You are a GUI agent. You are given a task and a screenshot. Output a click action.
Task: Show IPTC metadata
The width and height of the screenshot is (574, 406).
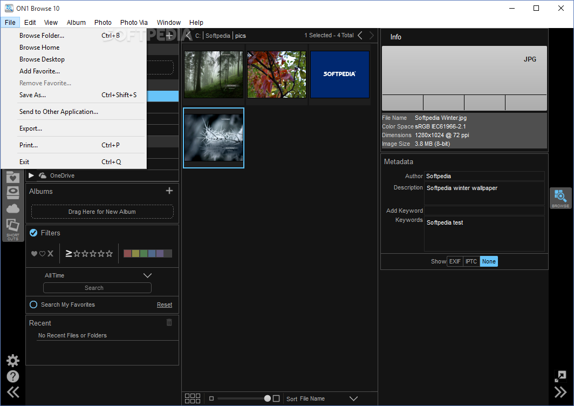click(471, 261)
